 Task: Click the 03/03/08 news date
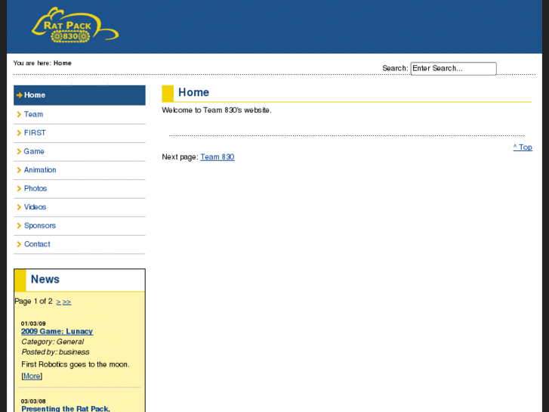[33, 401]
